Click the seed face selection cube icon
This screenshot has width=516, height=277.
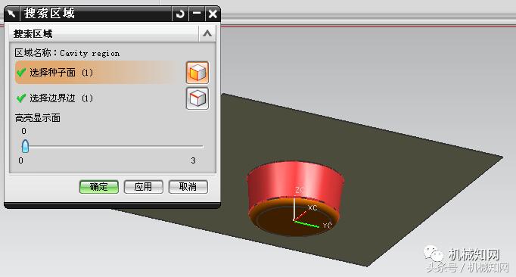click(197, 73)
